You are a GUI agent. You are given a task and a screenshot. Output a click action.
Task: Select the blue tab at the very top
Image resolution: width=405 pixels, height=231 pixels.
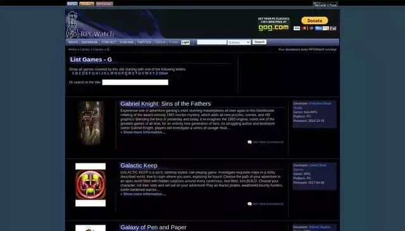72,4
